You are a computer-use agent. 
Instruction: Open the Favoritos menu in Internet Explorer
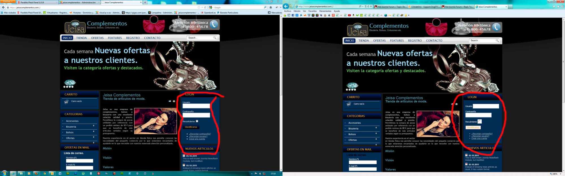pyautogui.click(x=312, y=11)
